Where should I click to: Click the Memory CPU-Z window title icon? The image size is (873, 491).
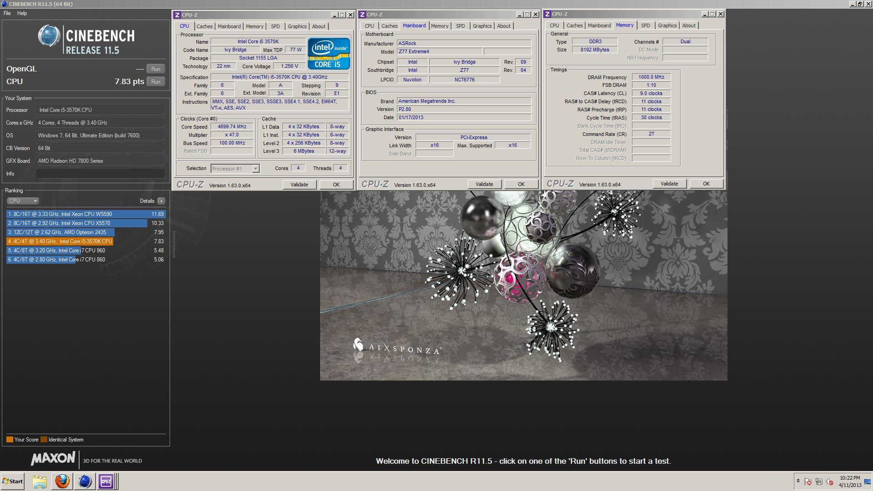tap(547, 14)
